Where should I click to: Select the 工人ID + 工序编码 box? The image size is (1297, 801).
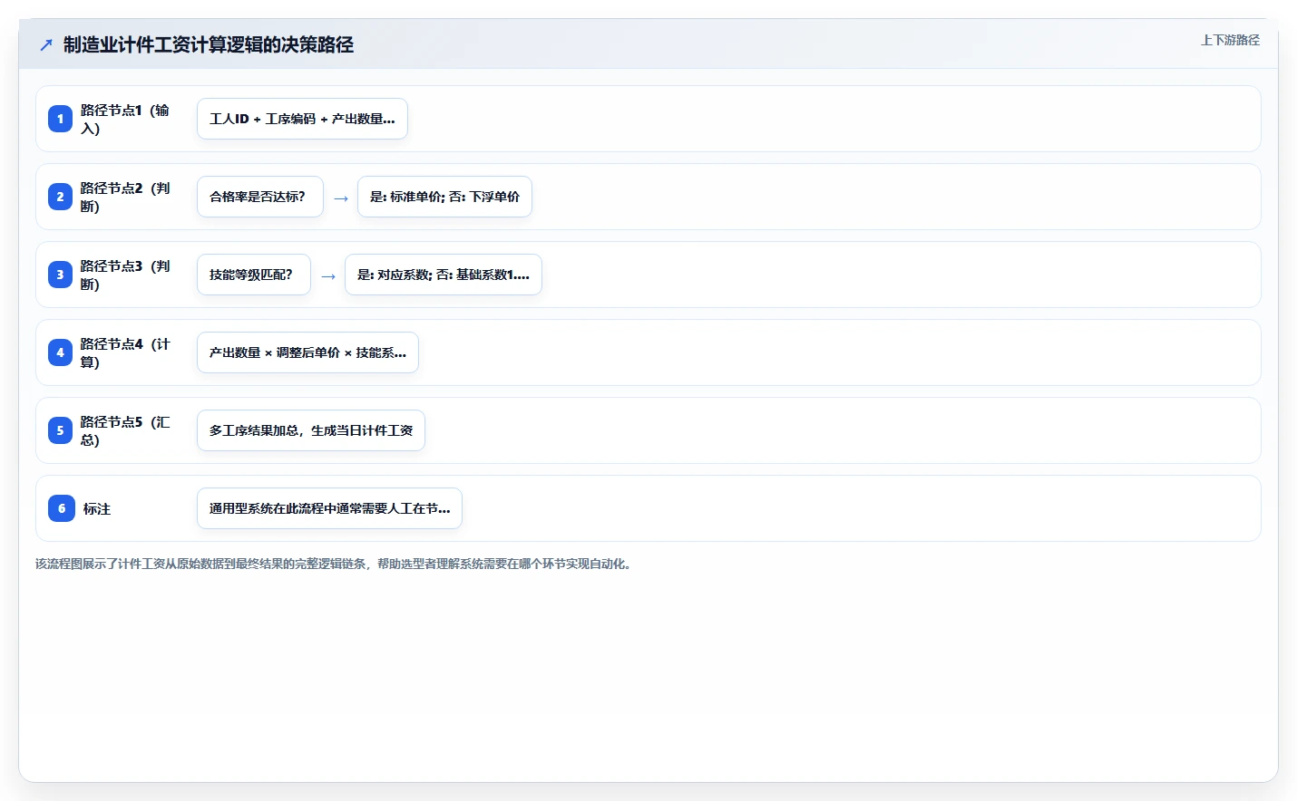[302, 119]
